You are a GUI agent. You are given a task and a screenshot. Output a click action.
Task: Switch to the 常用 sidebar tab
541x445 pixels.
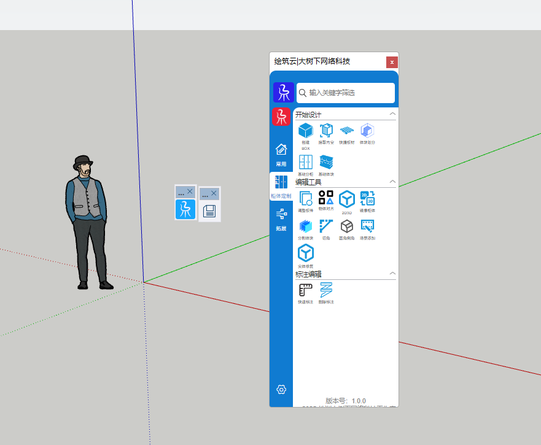tap(281, 155)
